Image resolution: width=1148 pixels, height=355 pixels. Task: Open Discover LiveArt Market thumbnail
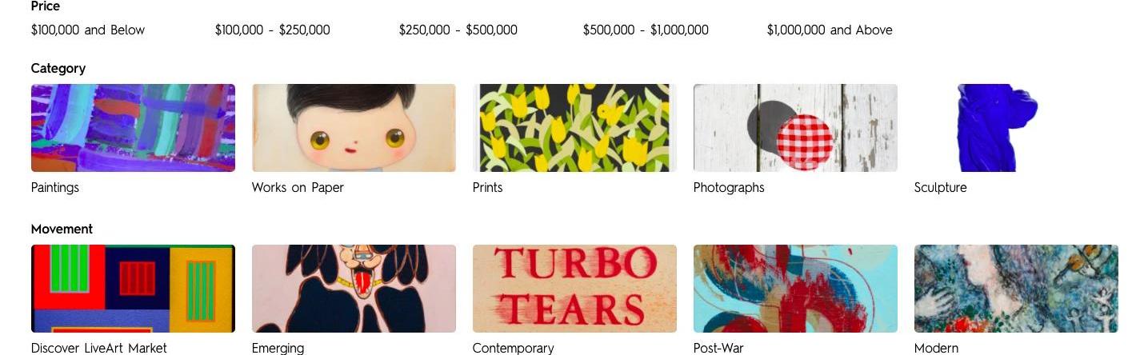[x=133, y=289]
